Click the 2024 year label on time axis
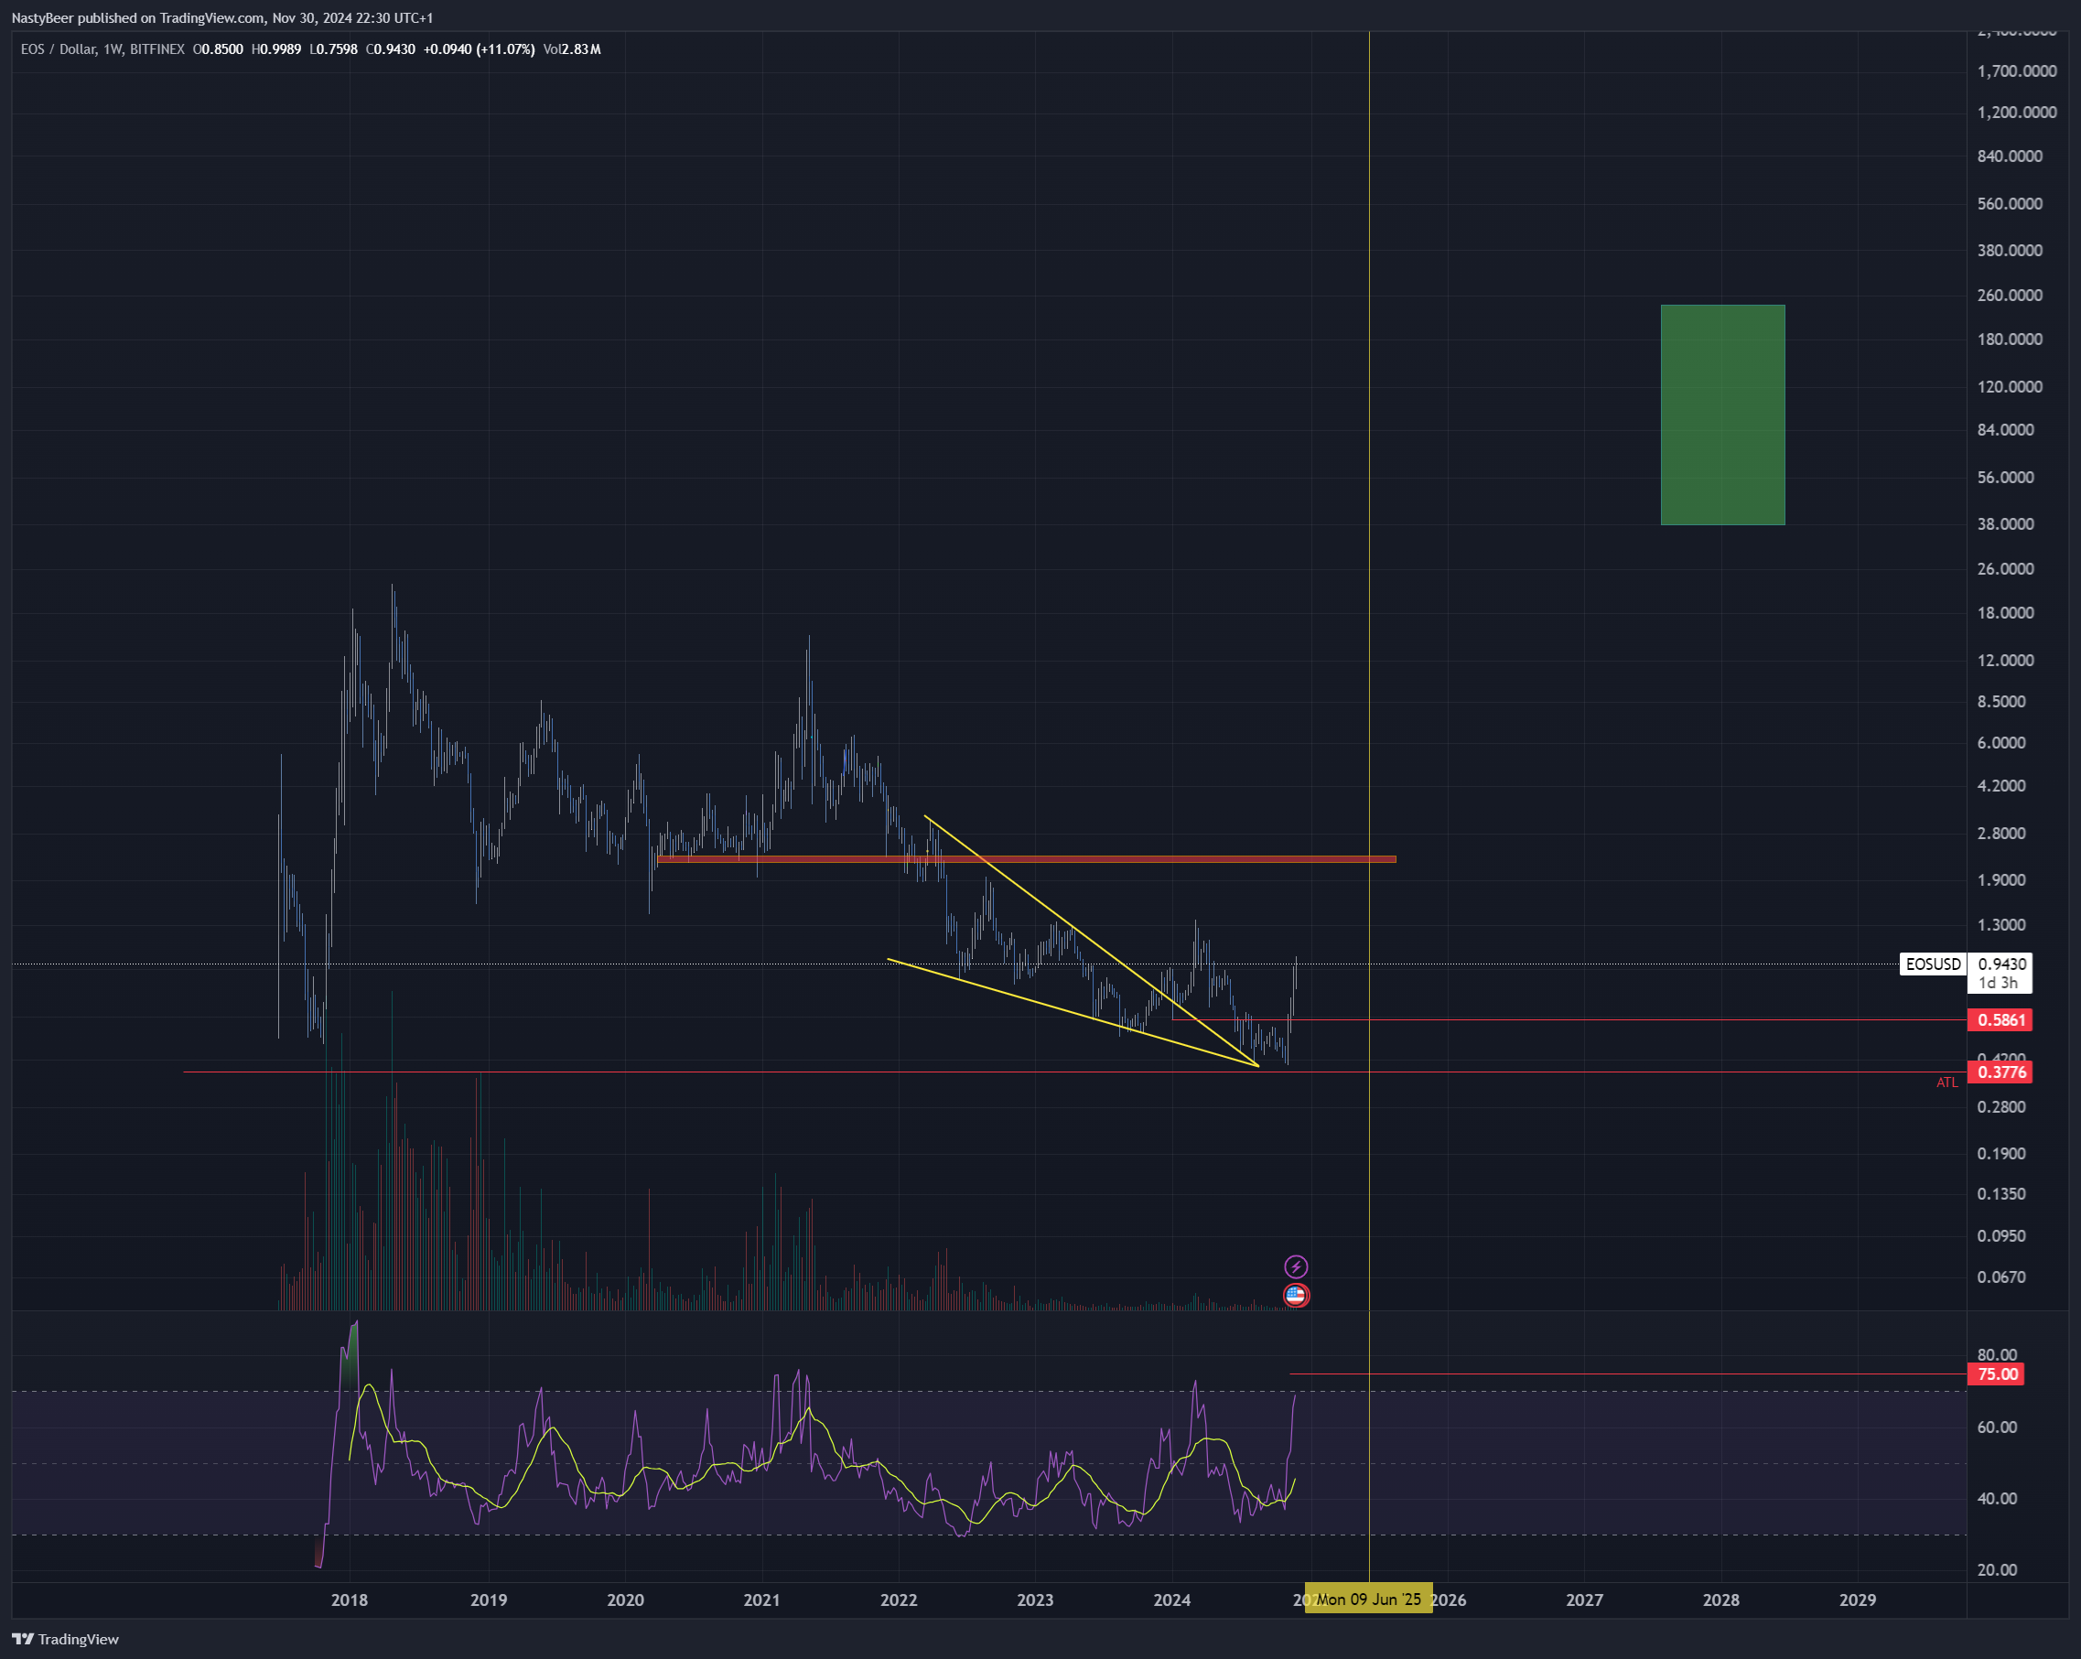 [x=1171, y=1600]
